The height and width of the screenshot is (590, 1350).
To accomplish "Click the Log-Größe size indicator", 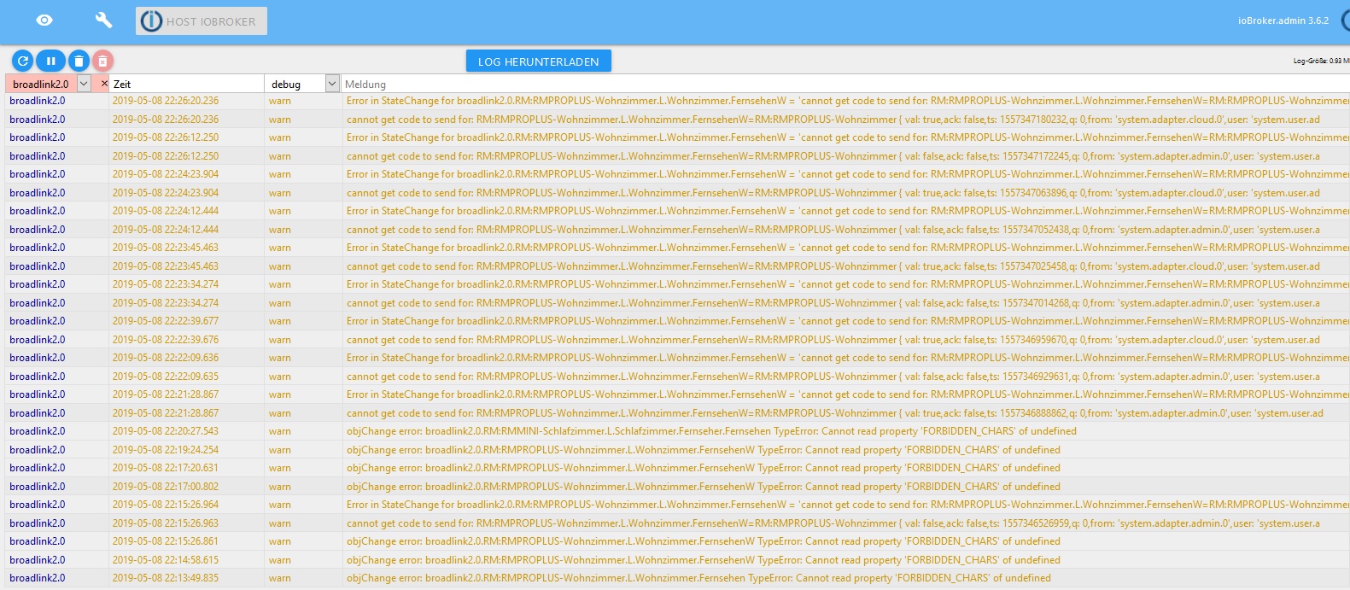I will [1321, 61].
